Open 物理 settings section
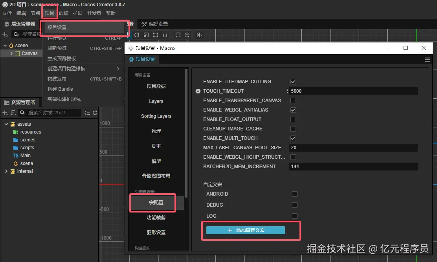The image size is (437, 262). pos(156,131)
